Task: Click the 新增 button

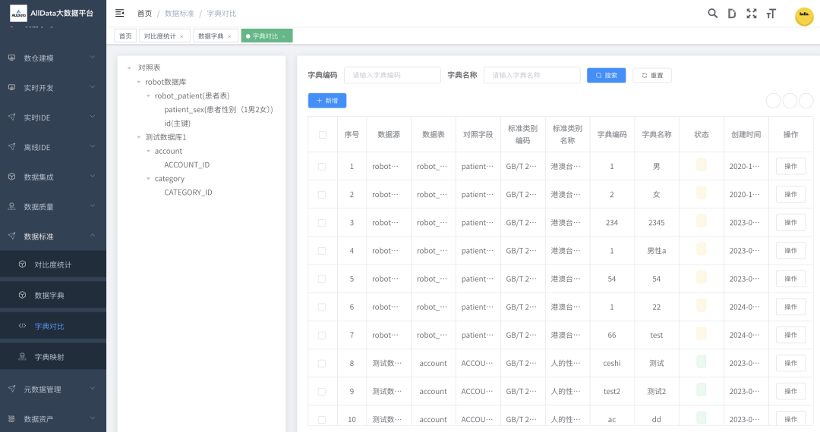Action: pyautogui.click(x=327, y=101)
